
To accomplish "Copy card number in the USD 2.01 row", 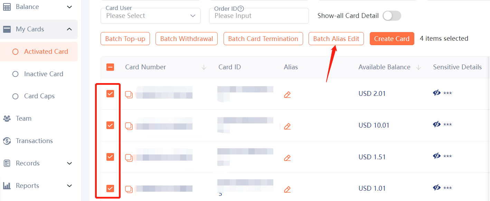I will (129, 94).
